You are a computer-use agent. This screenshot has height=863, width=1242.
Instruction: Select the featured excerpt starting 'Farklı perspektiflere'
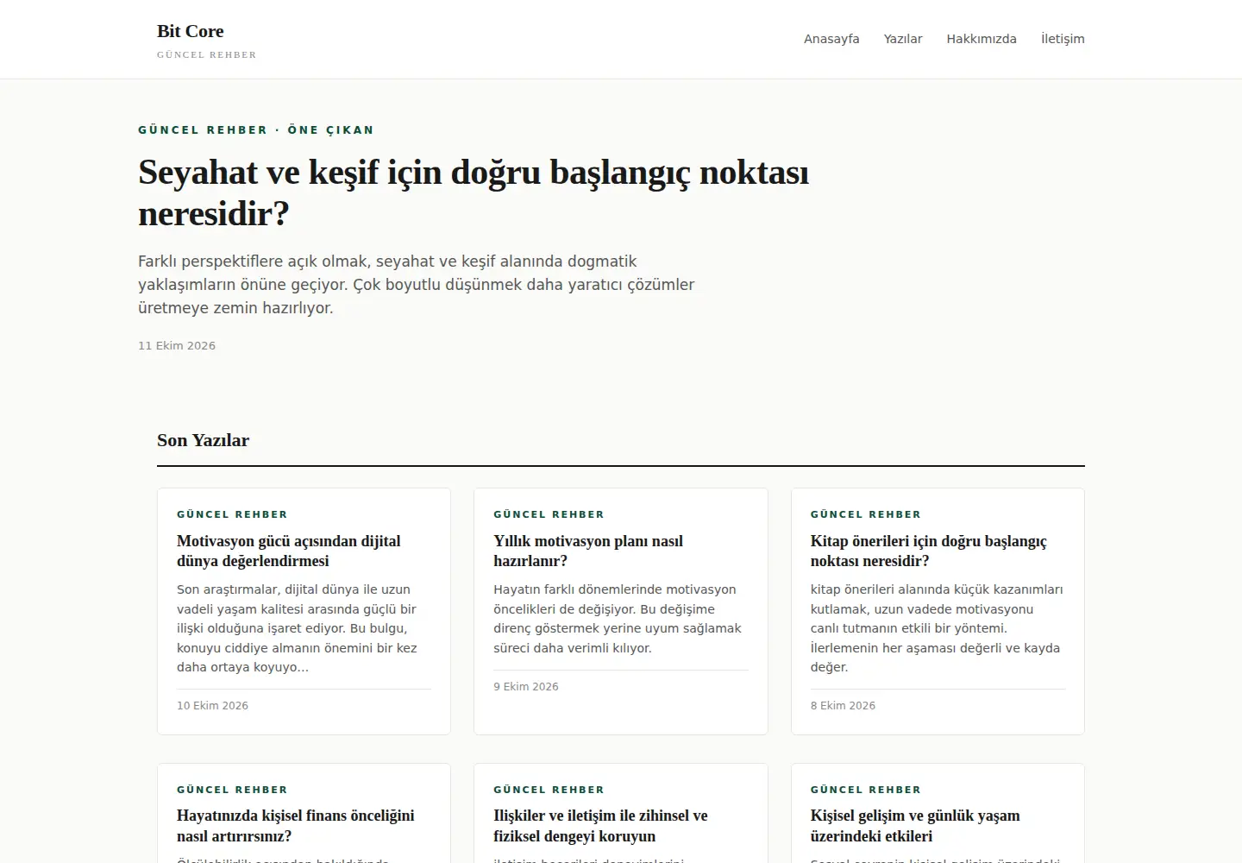click(417, 285)
